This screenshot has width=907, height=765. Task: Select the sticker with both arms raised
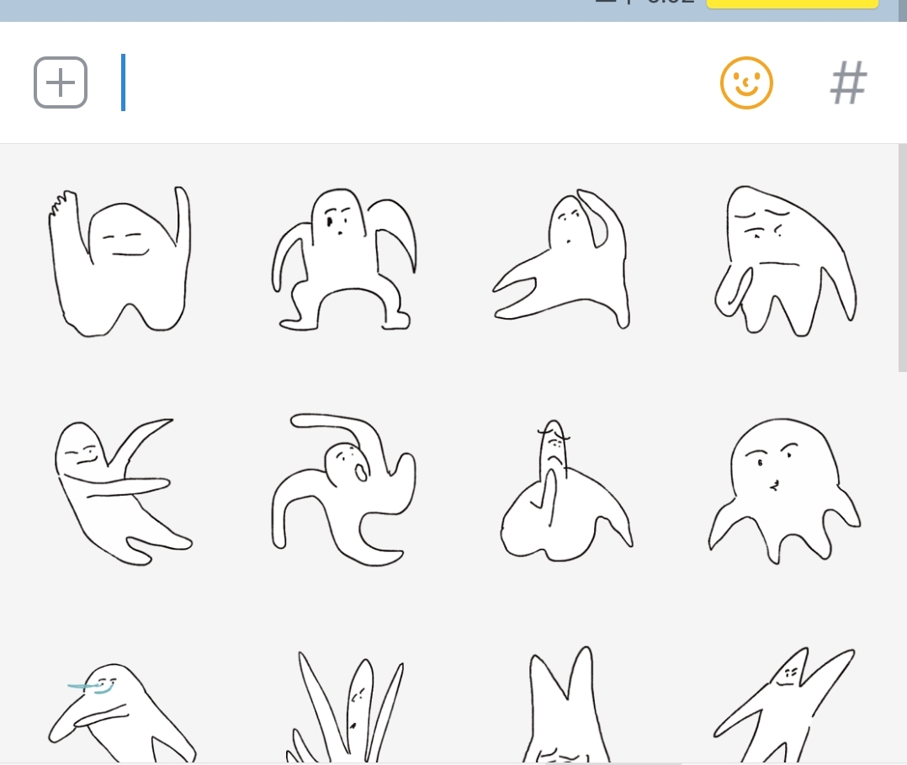[119, 262]
